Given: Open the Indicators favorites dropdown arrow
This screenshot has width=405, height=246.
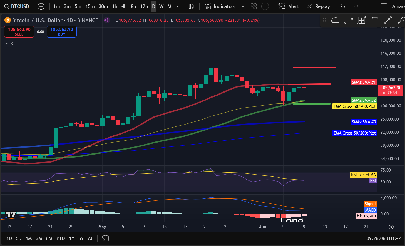Looking at the screenshot, I should [243, 6].
